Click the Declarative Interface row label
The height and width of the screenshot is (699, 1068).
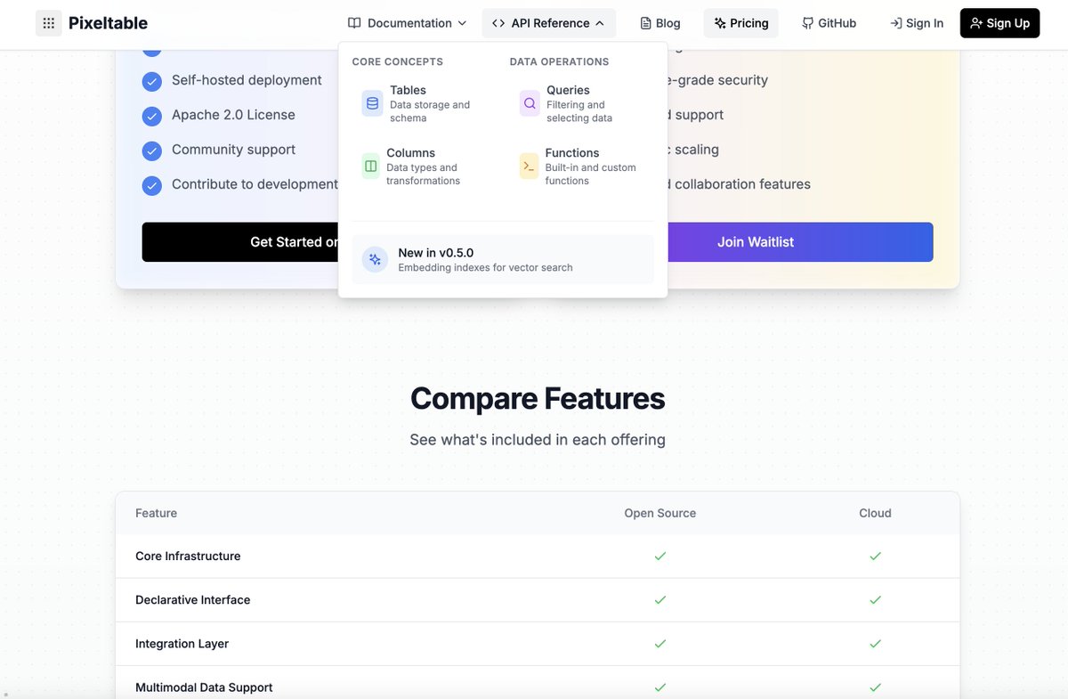pos(193,599)
